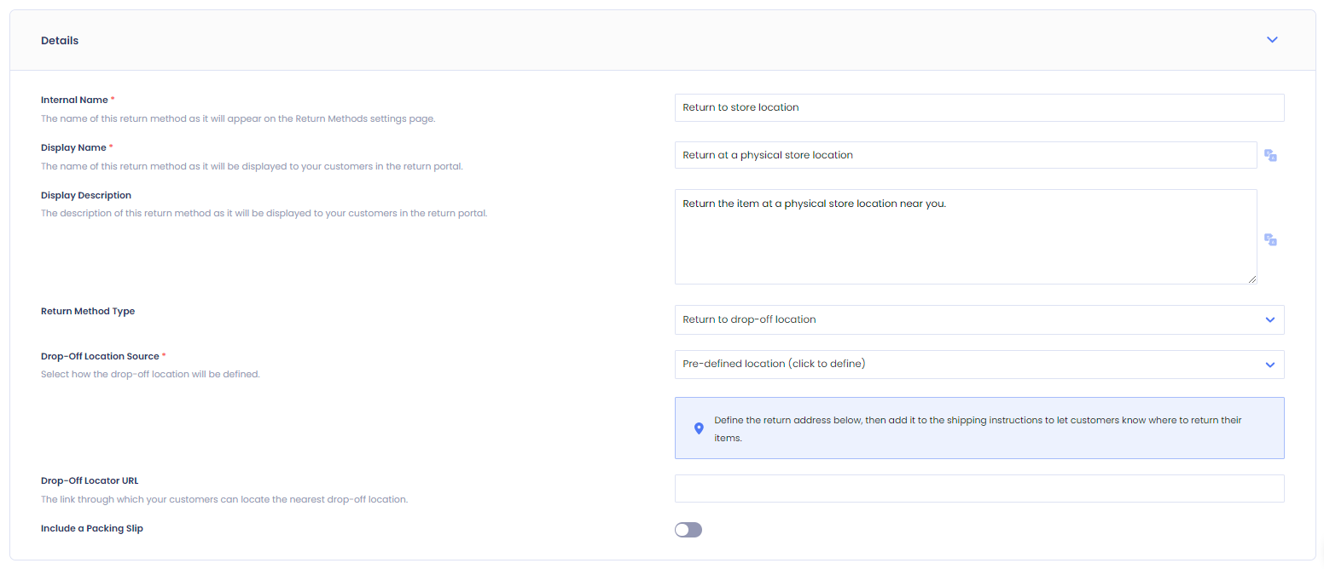Viewport: 1324px width, 569px height.
Task: Enable the Include a Packing Slip toggle
Action: coord(688,530)
